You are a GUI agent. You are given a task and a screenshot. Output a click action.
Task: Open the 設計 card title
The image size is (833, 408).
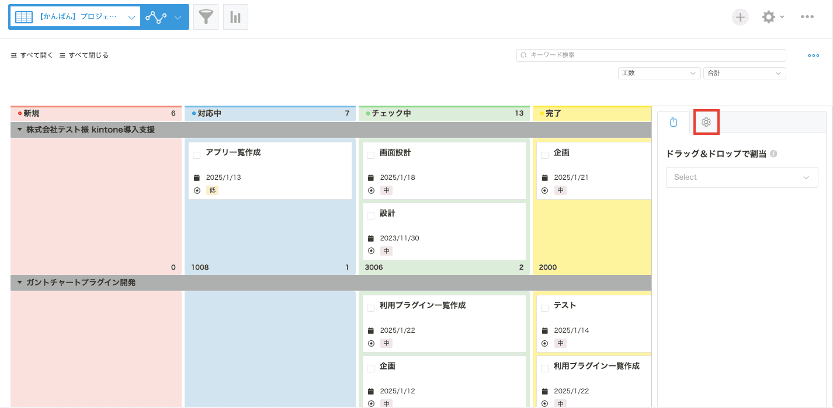387,213
